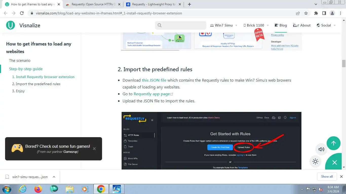This screenshot has width=346, height=194.
Task: Click Show all downloads button
Action: click(327, 177)
